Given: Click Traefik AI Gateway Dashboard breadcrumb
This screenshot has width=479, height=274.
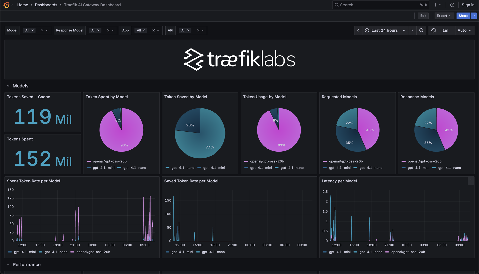Looking at the screenshot, I should click(92, 5).
